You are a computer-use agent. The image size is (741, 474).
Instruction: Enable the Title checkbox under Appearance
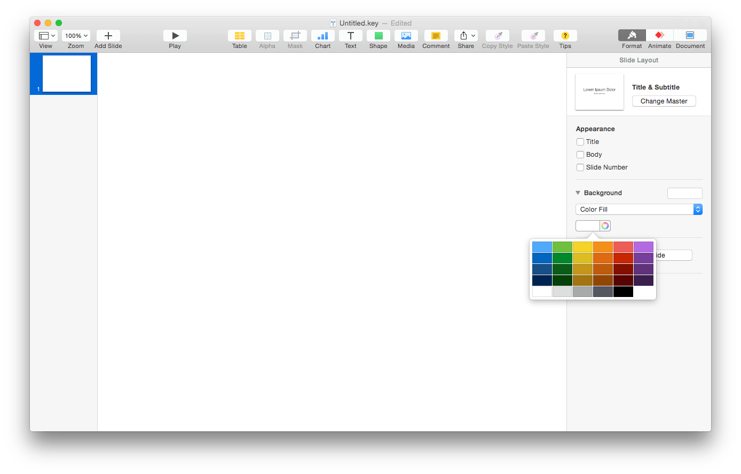point(580,142)
